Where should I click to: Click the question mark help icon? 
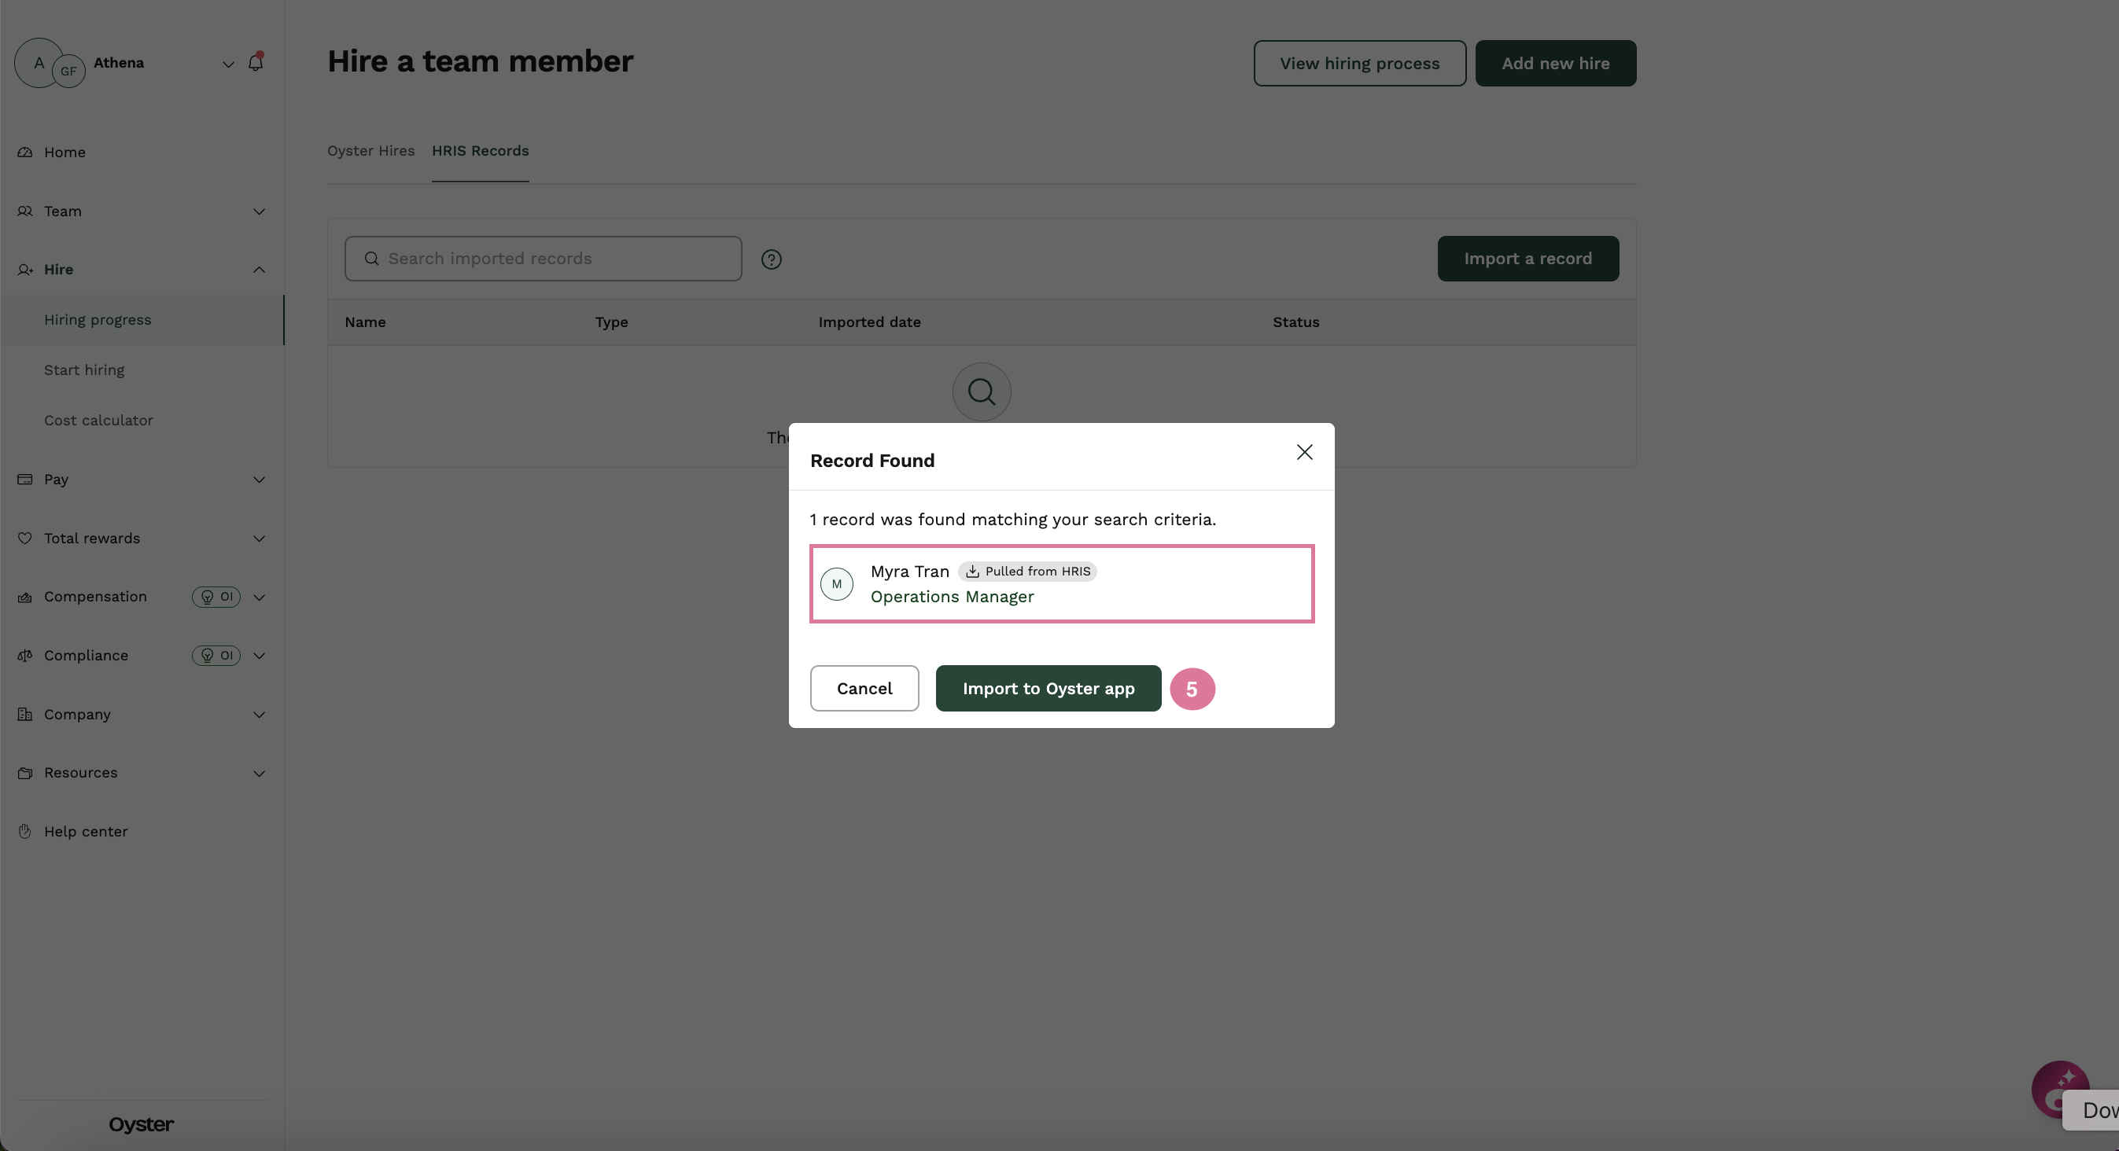772,259
